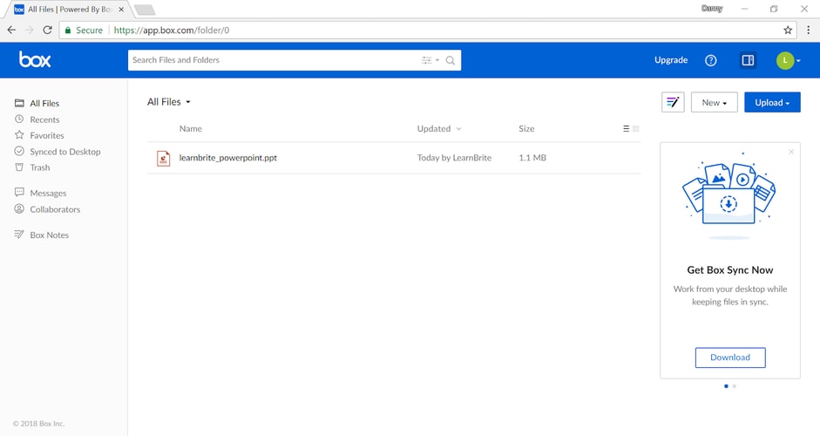Open Trash in sidebar
Screen dimensions: 820x436
pyautogui.click(x=40, y=167)
